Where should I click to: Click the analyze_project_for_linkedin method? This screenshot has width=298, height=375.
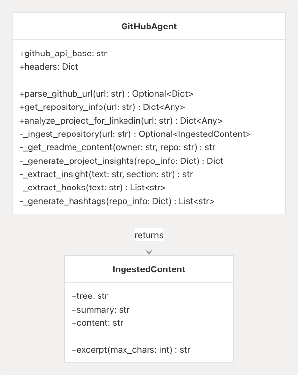pos(121,120)
